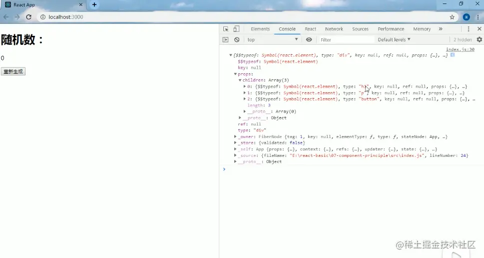
Task: Switch to the Network tab
Action: [334, 29]
